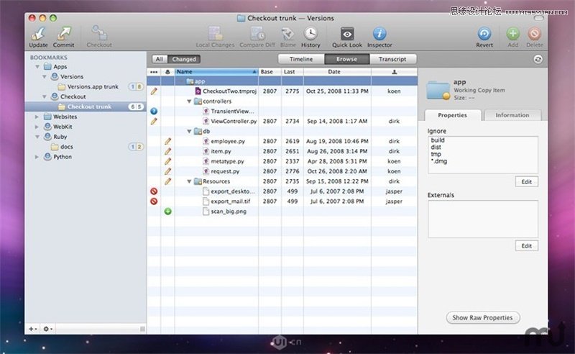Click the Commit toolbar icon
This screenshot has height=354, width=575.
coord(63,33)
